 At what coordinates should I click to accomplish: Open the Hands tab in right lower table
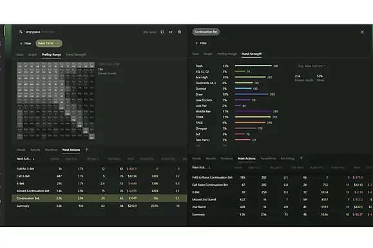196,159
